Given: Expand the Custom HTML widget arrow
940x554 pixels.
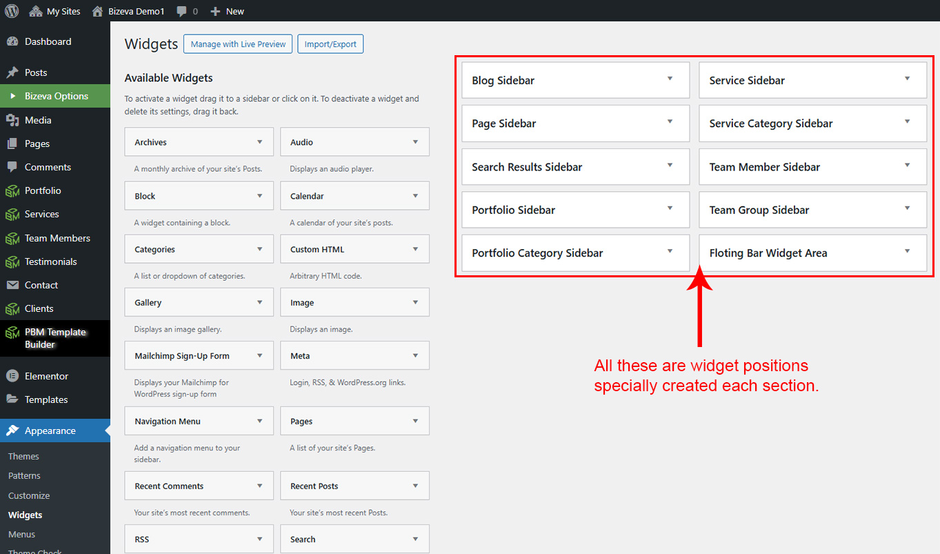Looking at the screenshot, I should [415, 249].
